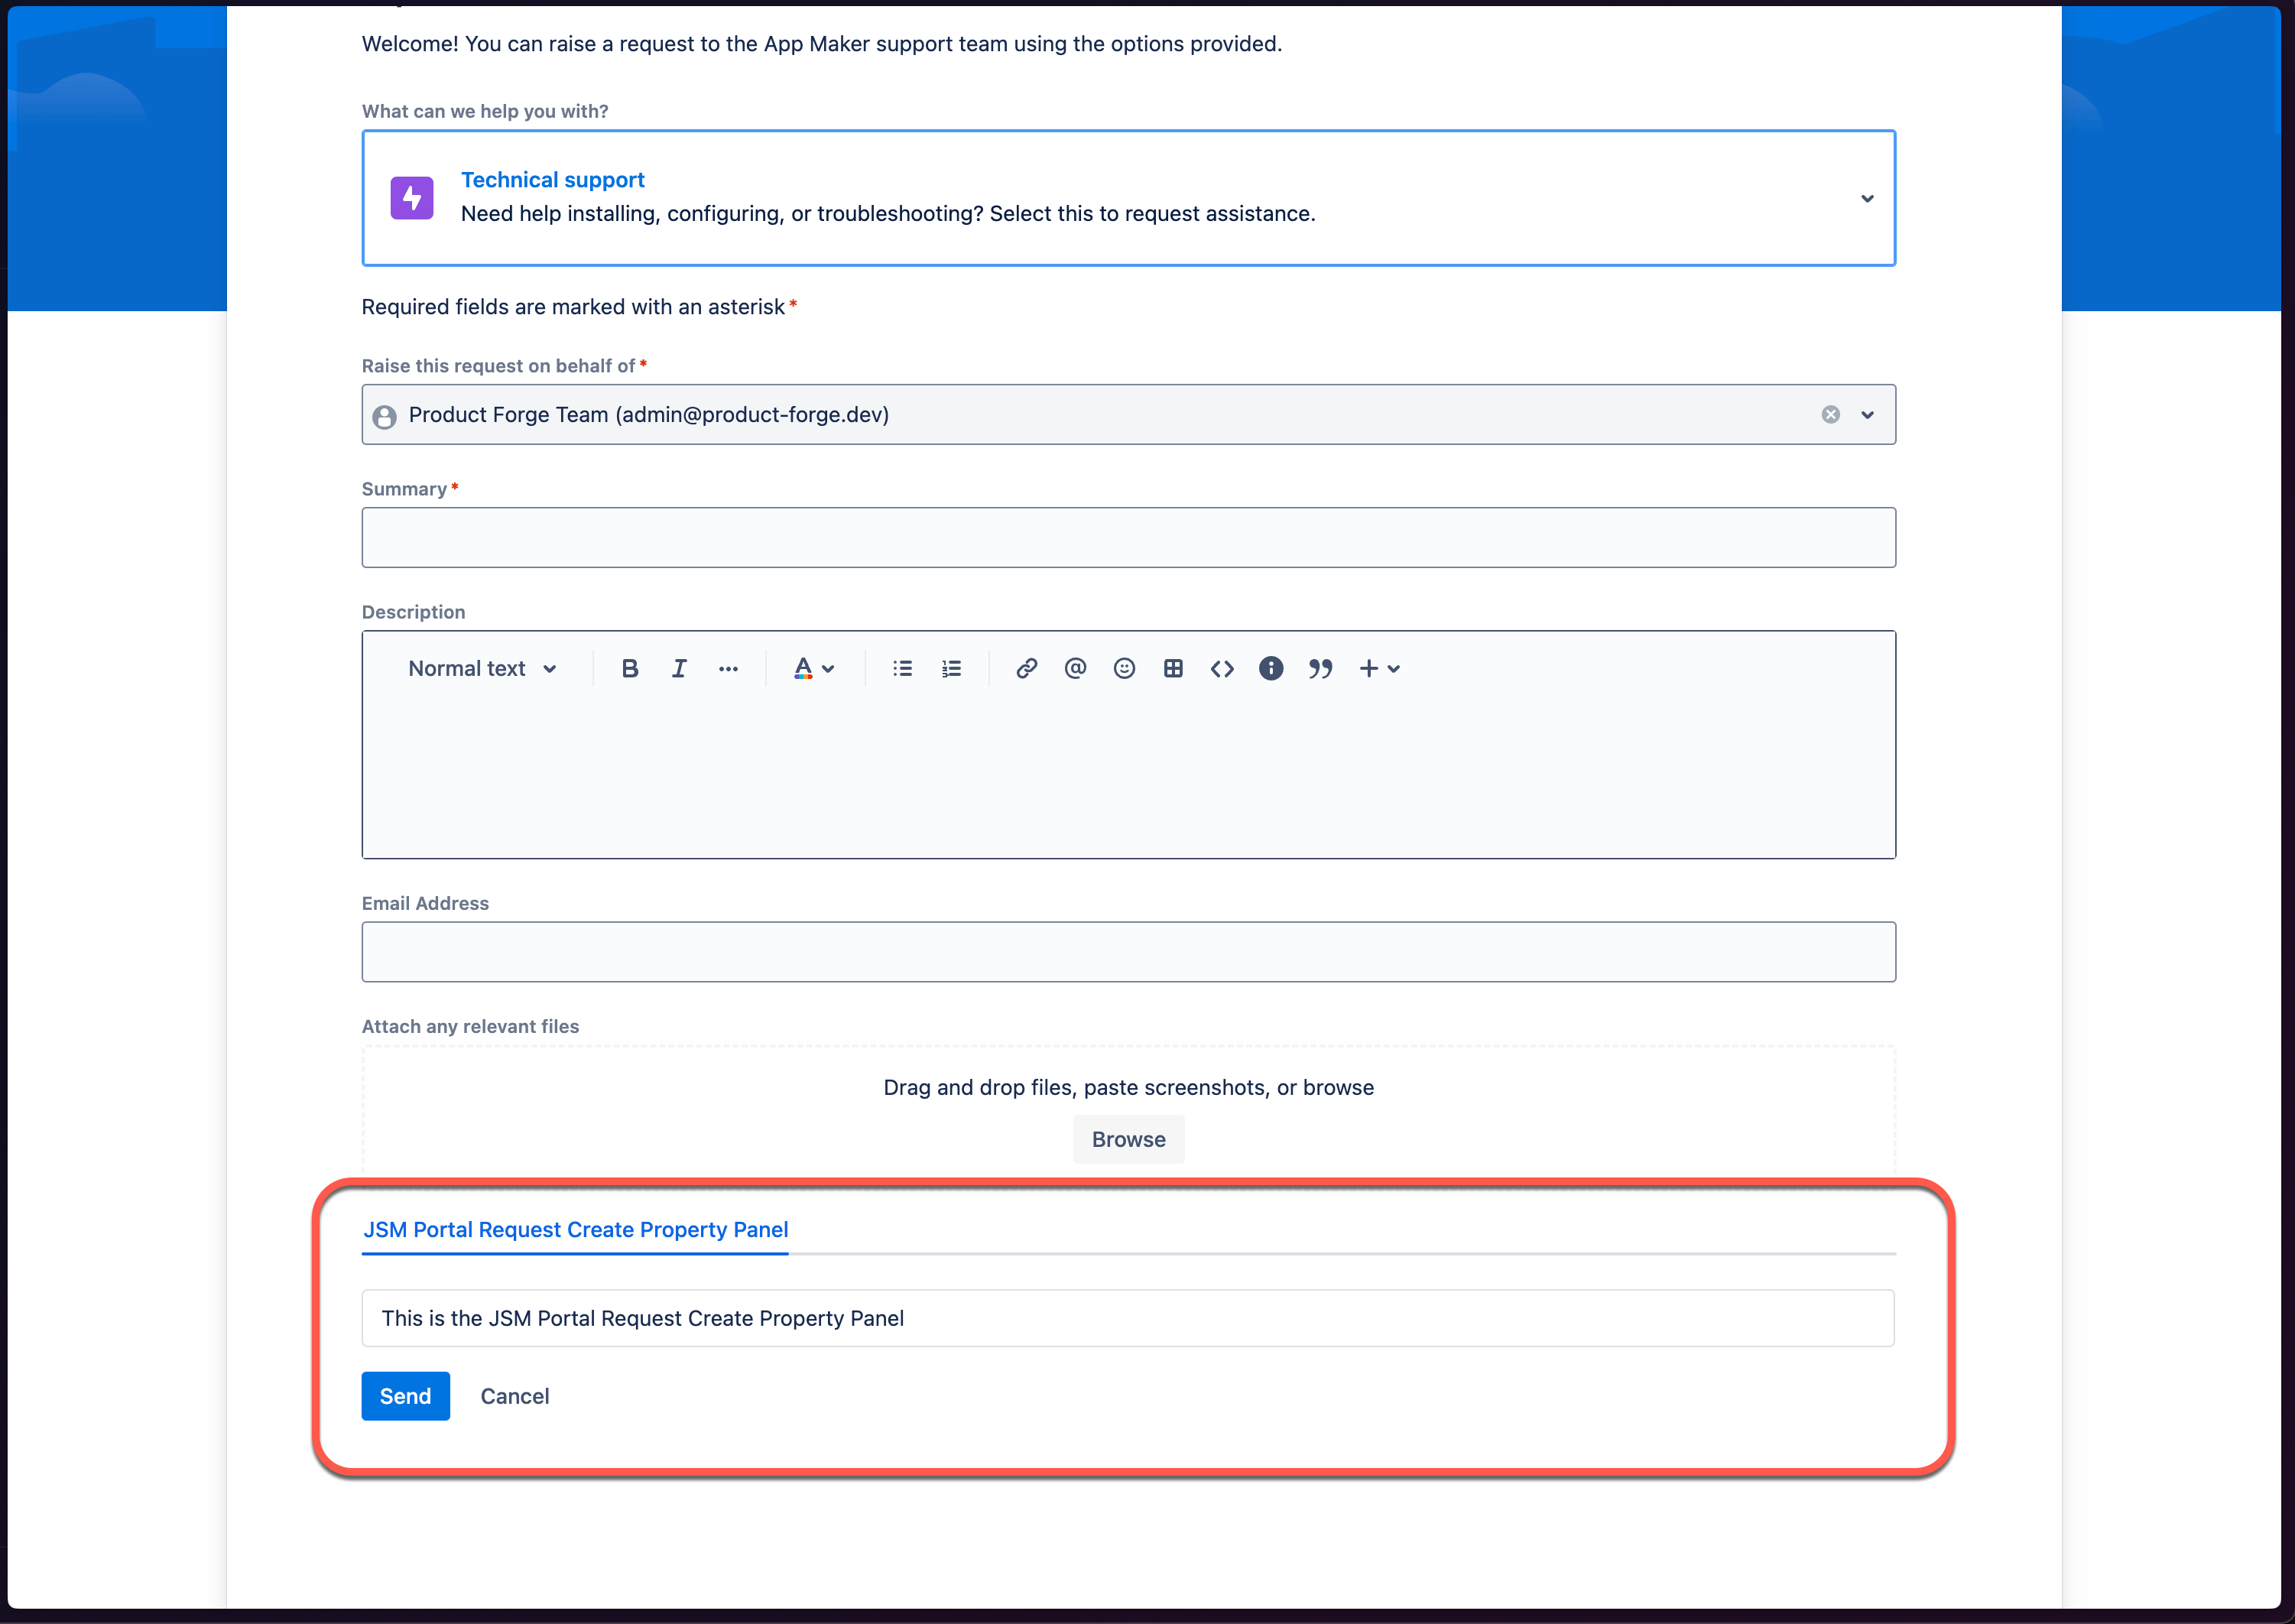Viewport: 2295px width, 1624px height.
Task: Click the Browse files button
Action: click(x=1128, y=1140)
